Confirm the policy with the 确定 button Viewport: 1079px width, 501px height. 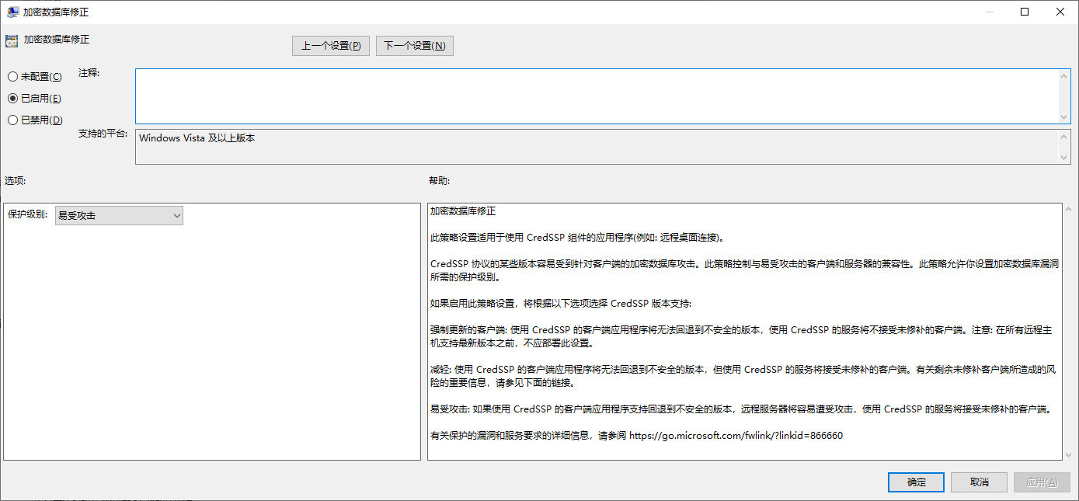[x=915, y=482]
